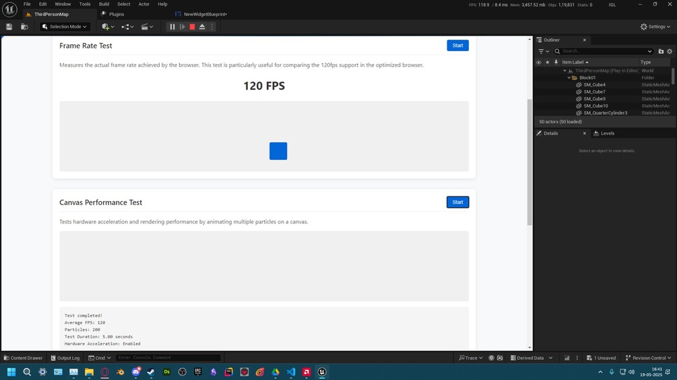Collapse the Block01 folder

coord(569,77)
